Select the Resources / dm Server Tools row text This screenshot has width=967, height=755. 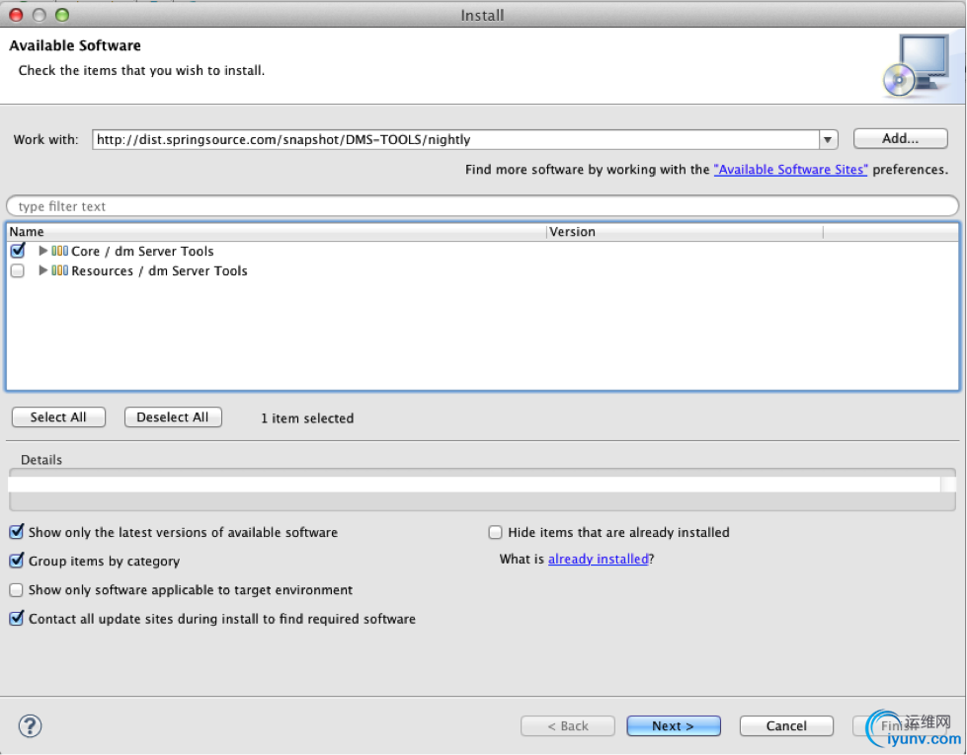point(159,270)
